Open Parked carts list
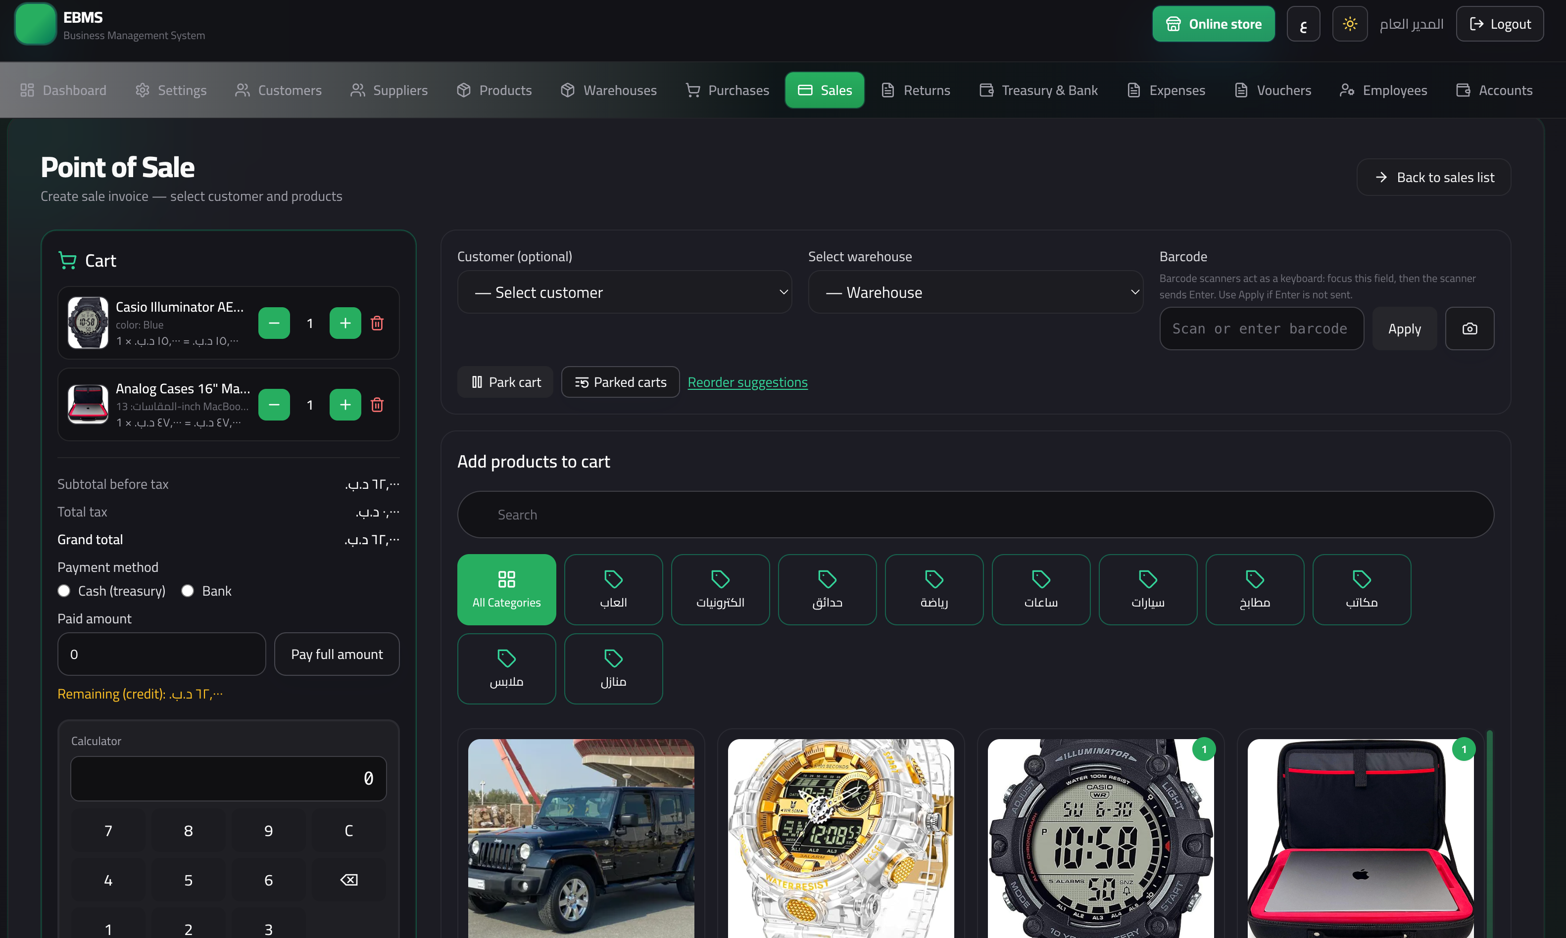Viewport: 1566px width, 938px height. 620,382
